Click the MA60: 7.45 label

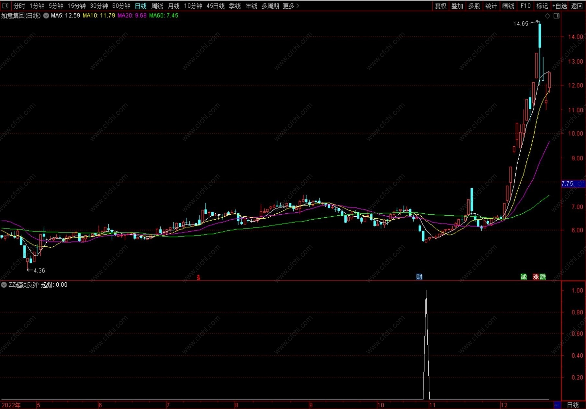tap(163, 16)
